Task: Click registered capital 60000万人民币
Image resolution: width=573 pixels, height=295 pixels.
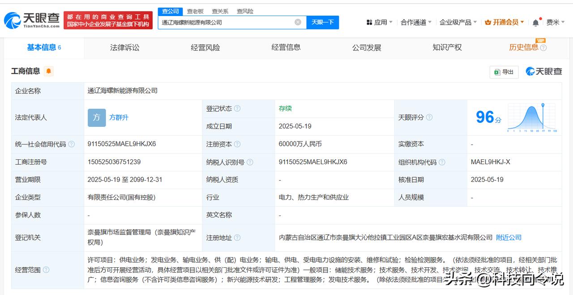Action: (x=300, y=144)
